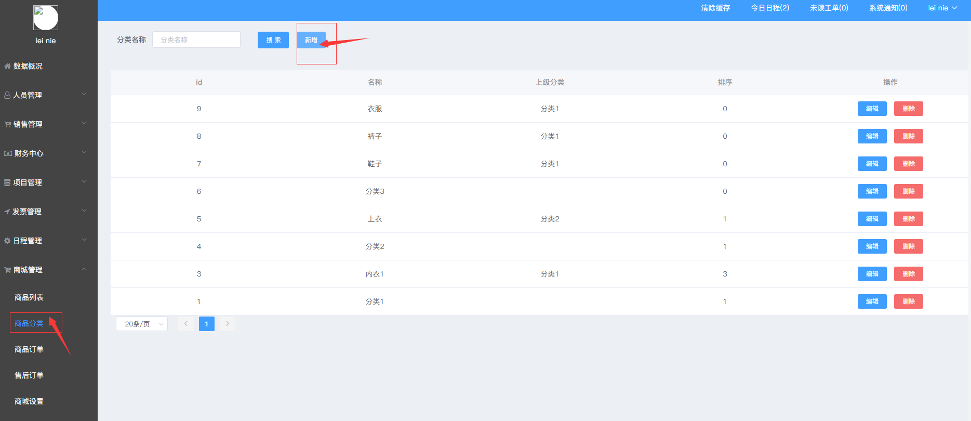
Task: Click the 新增 button
Action: [x=311, y=40]
